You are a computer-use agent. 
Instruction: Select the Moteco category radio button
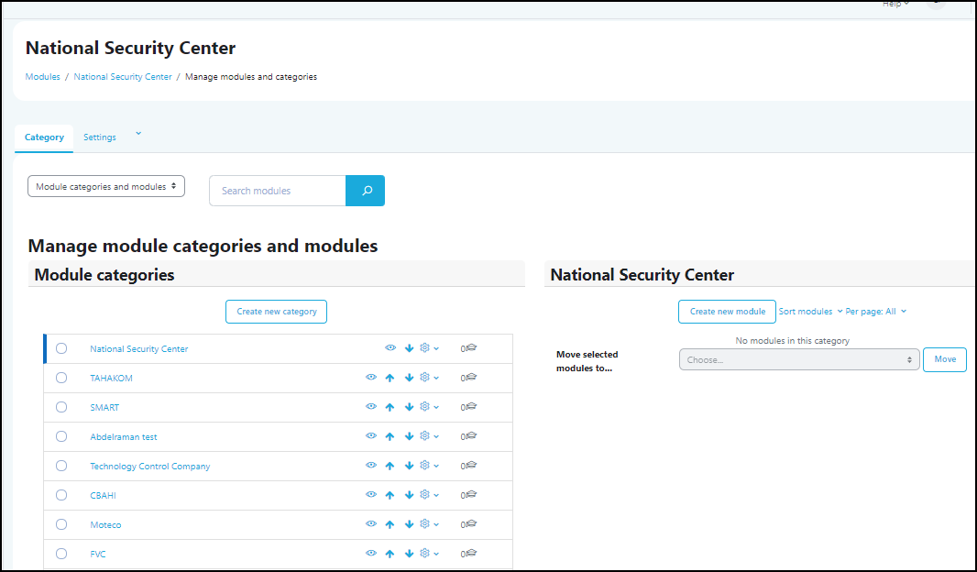pos(61,524)
